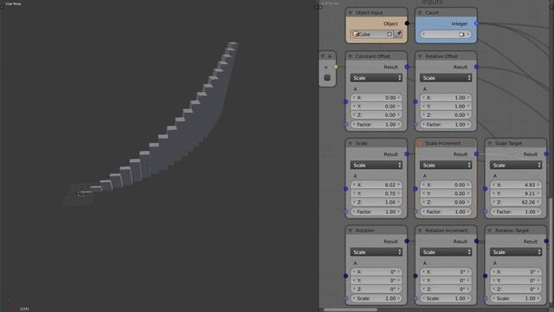This screenshot has width=554, height=312.
Task: Click the Y 9.11 field in Scale Target
Action: coord(516,193)
